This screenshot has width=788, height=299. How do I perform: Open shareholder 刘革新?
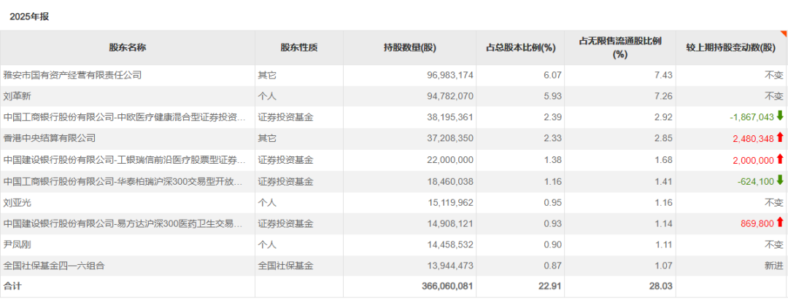click(x=18, y=96)
